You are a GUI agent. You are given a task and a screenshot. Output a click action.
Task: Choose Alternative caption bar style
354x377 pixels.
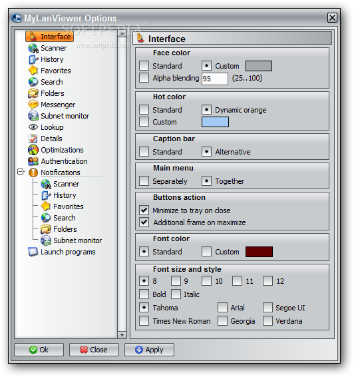[x=206, y=152]
